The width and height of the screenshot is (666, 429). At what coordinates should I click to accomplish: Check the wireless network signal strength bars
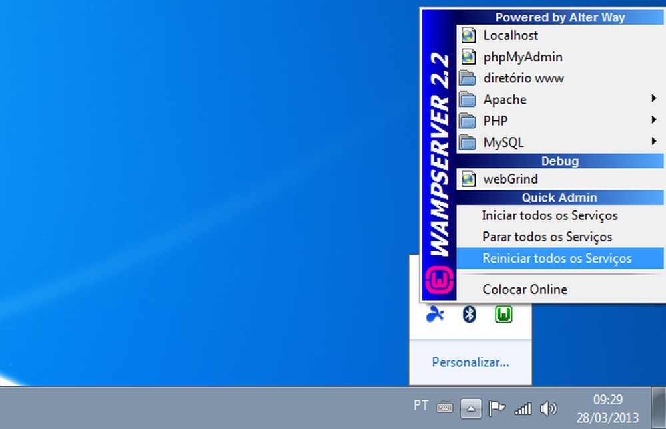point(522,406)
